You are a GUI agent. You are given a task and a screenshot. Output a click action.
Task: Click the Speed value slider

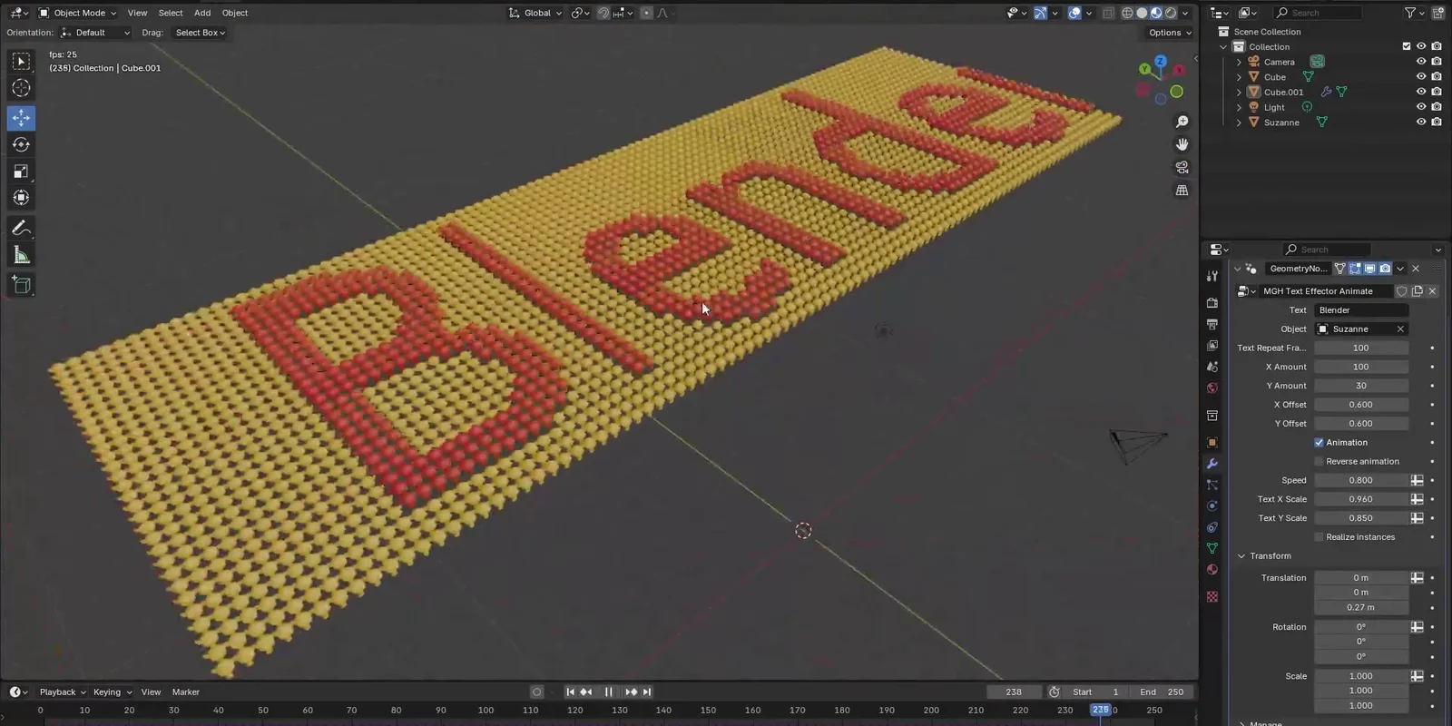click(x=1361, y=480)
